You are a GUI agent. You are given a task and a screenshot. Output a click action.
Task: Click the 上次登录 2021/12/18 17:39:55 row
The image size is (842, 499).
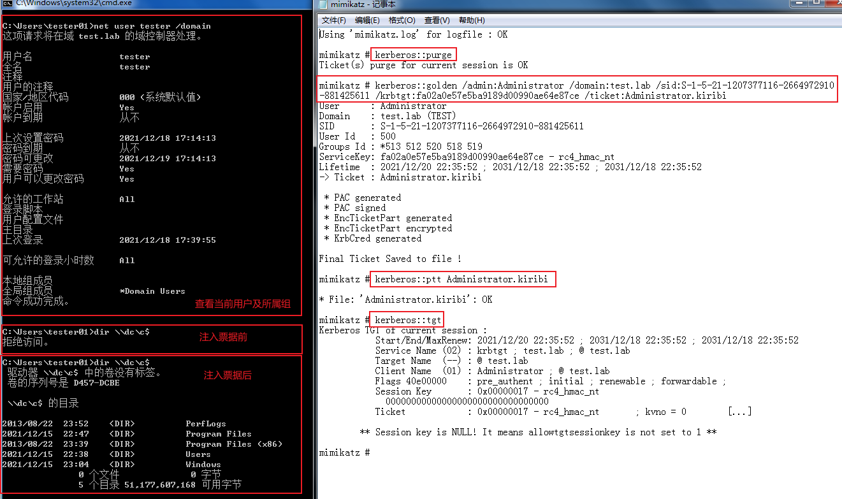pyautogui.click(x=109, y=240)
